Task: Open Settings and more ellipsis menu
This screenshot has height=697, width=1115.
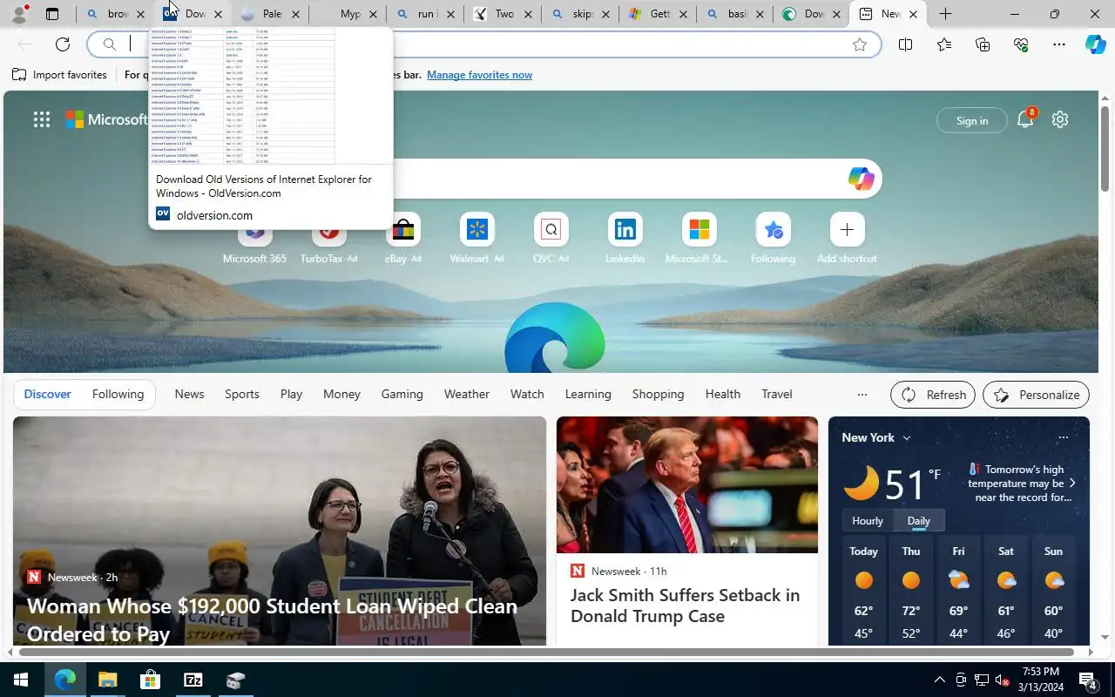Action: [1059, 44]
